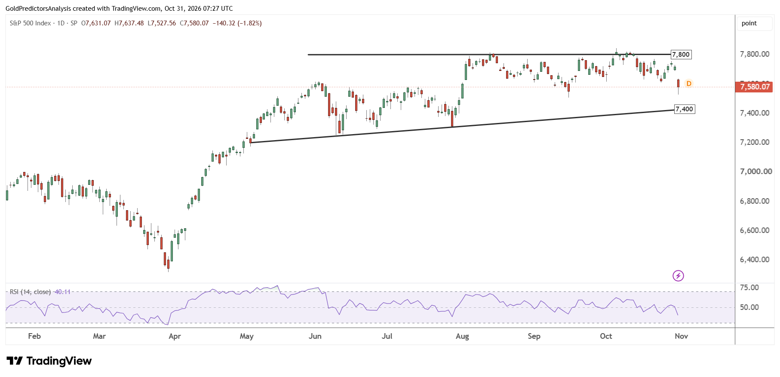This screenshot has height=377, width=780.
Task: Click the 75.00 RSI axis label
Action: pos(749,288)
